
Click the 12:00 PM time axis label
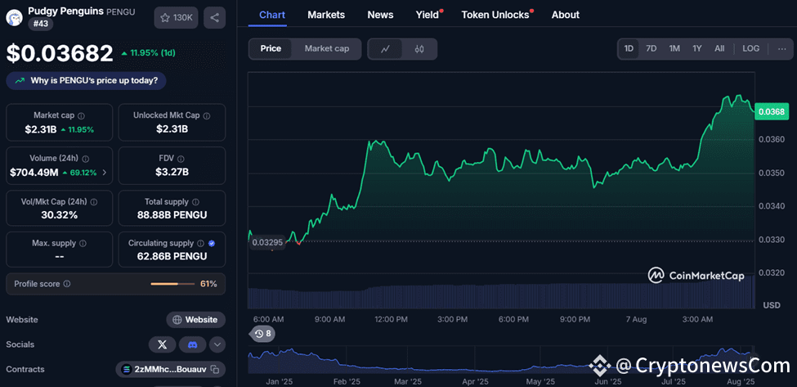click(x=391, y=319)
